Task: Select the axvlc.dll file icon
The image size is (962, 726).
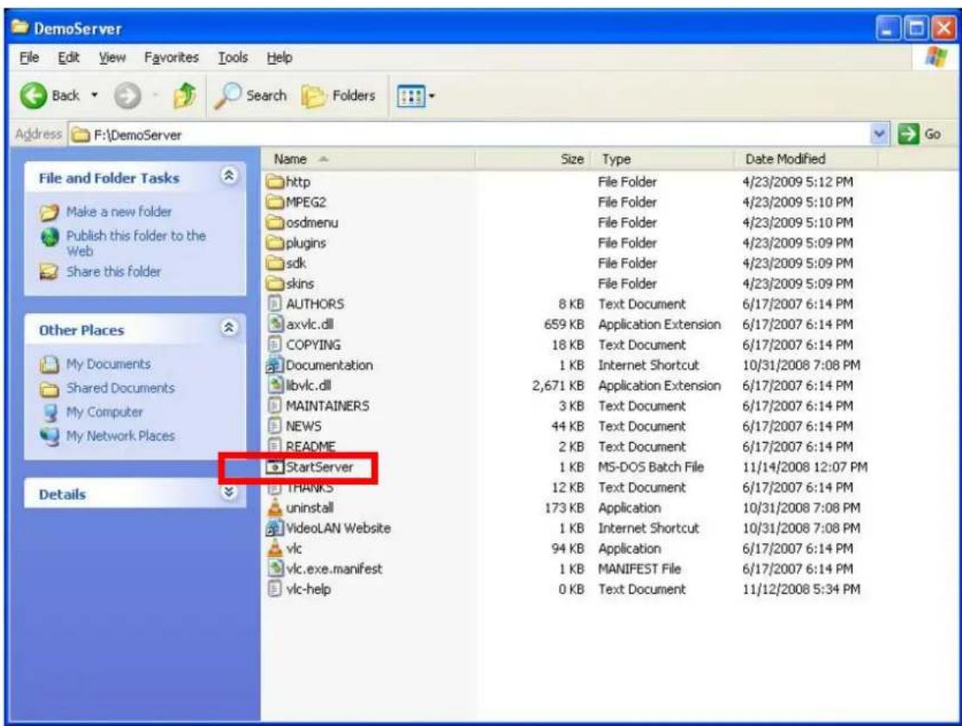Action: 276,323
